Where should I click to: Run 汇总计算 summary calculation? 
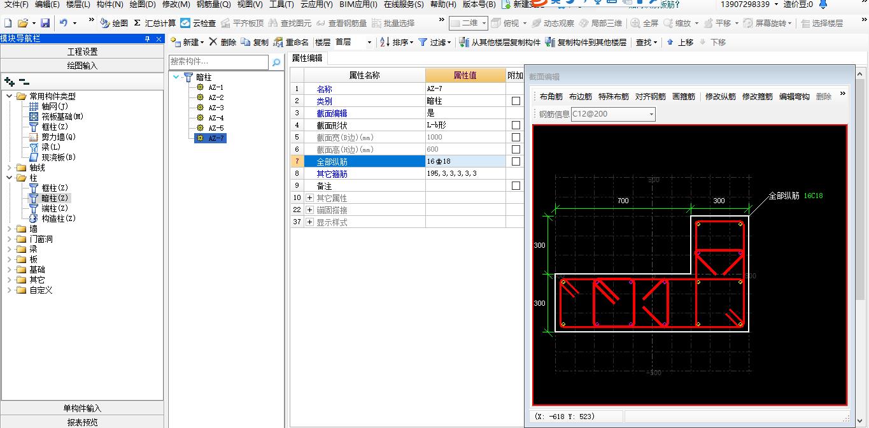click(155, 23)
